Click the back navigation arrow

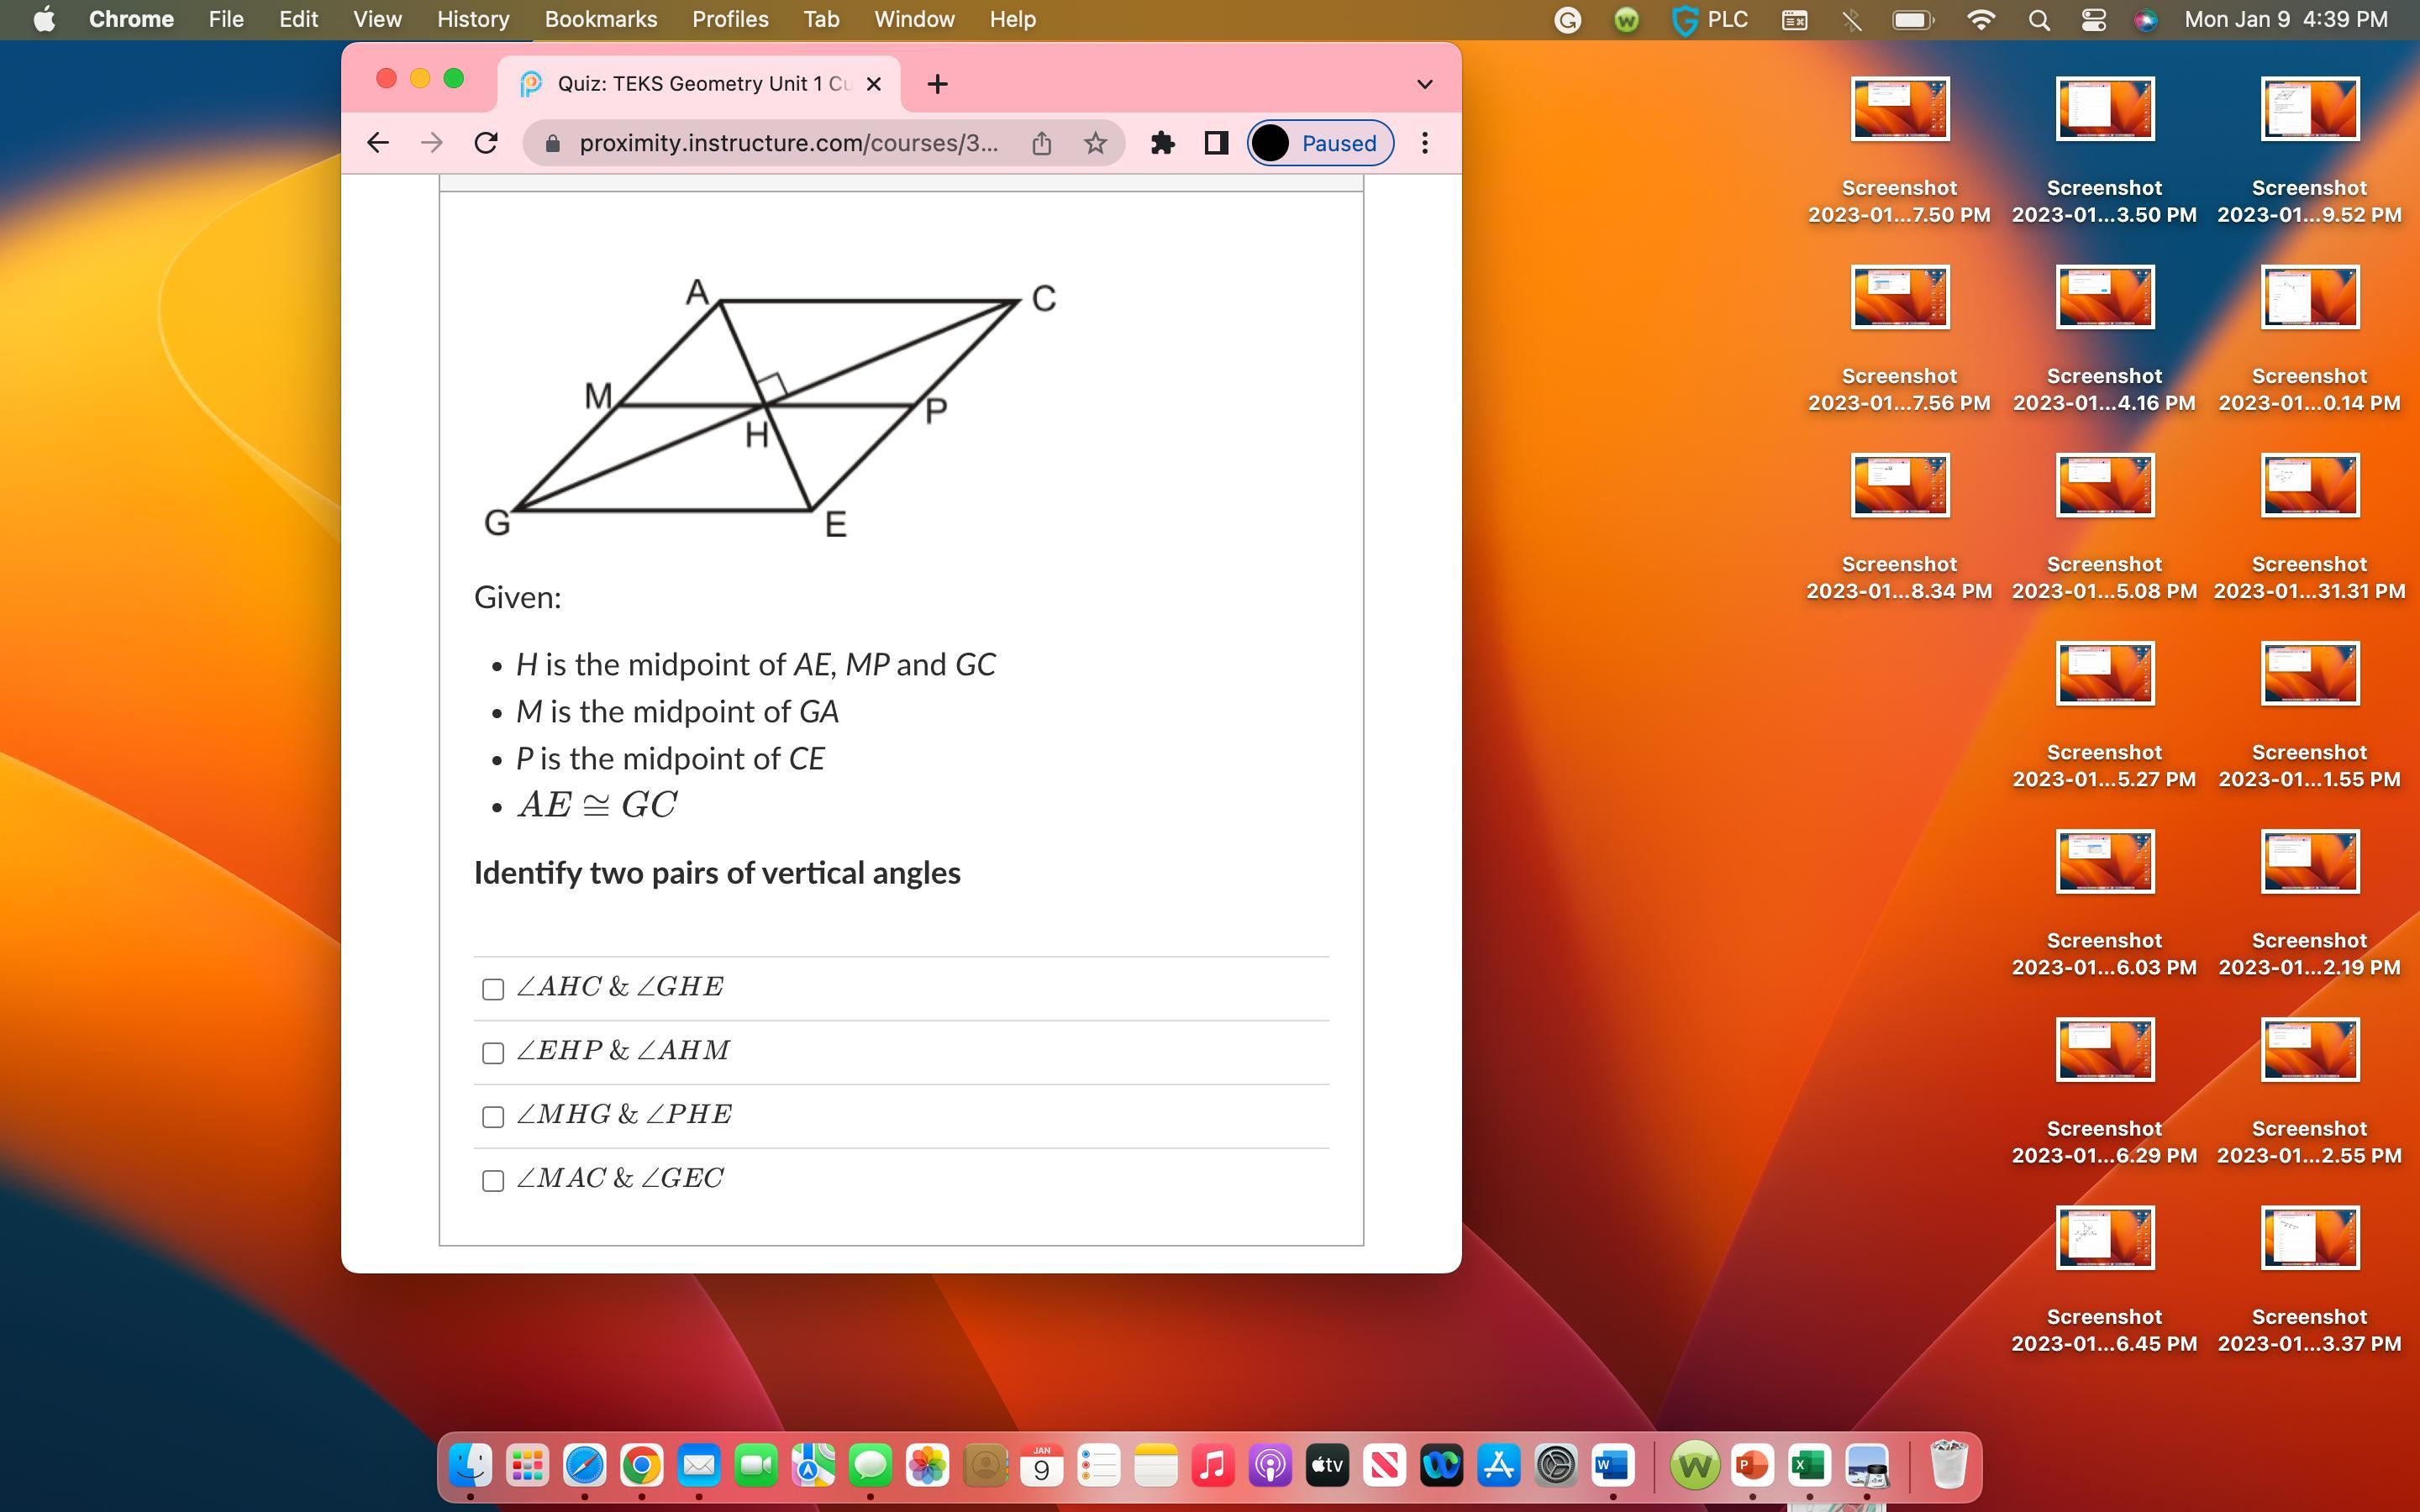(377, 143)
